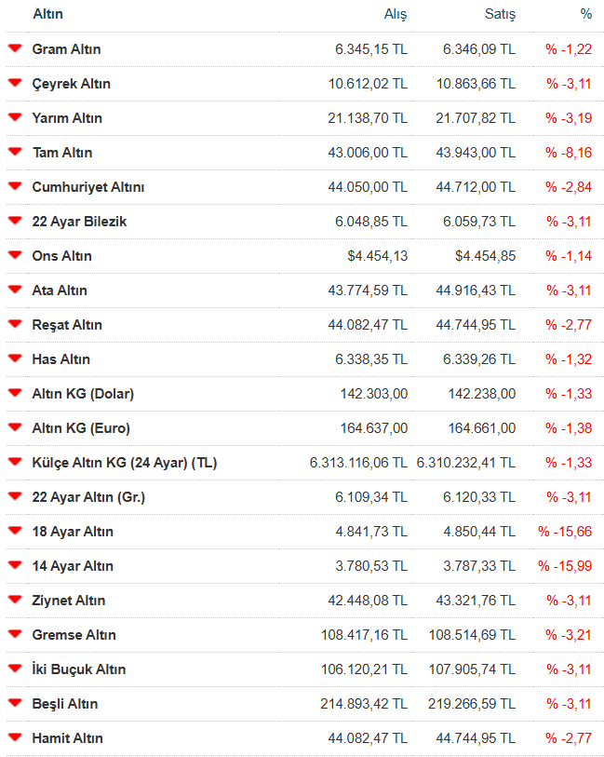Click the Beşli Altın satış price 219.266,59 TL
The height and width of the screenshot is (757, 604).
pyautogui.click(x=475, y=704)
